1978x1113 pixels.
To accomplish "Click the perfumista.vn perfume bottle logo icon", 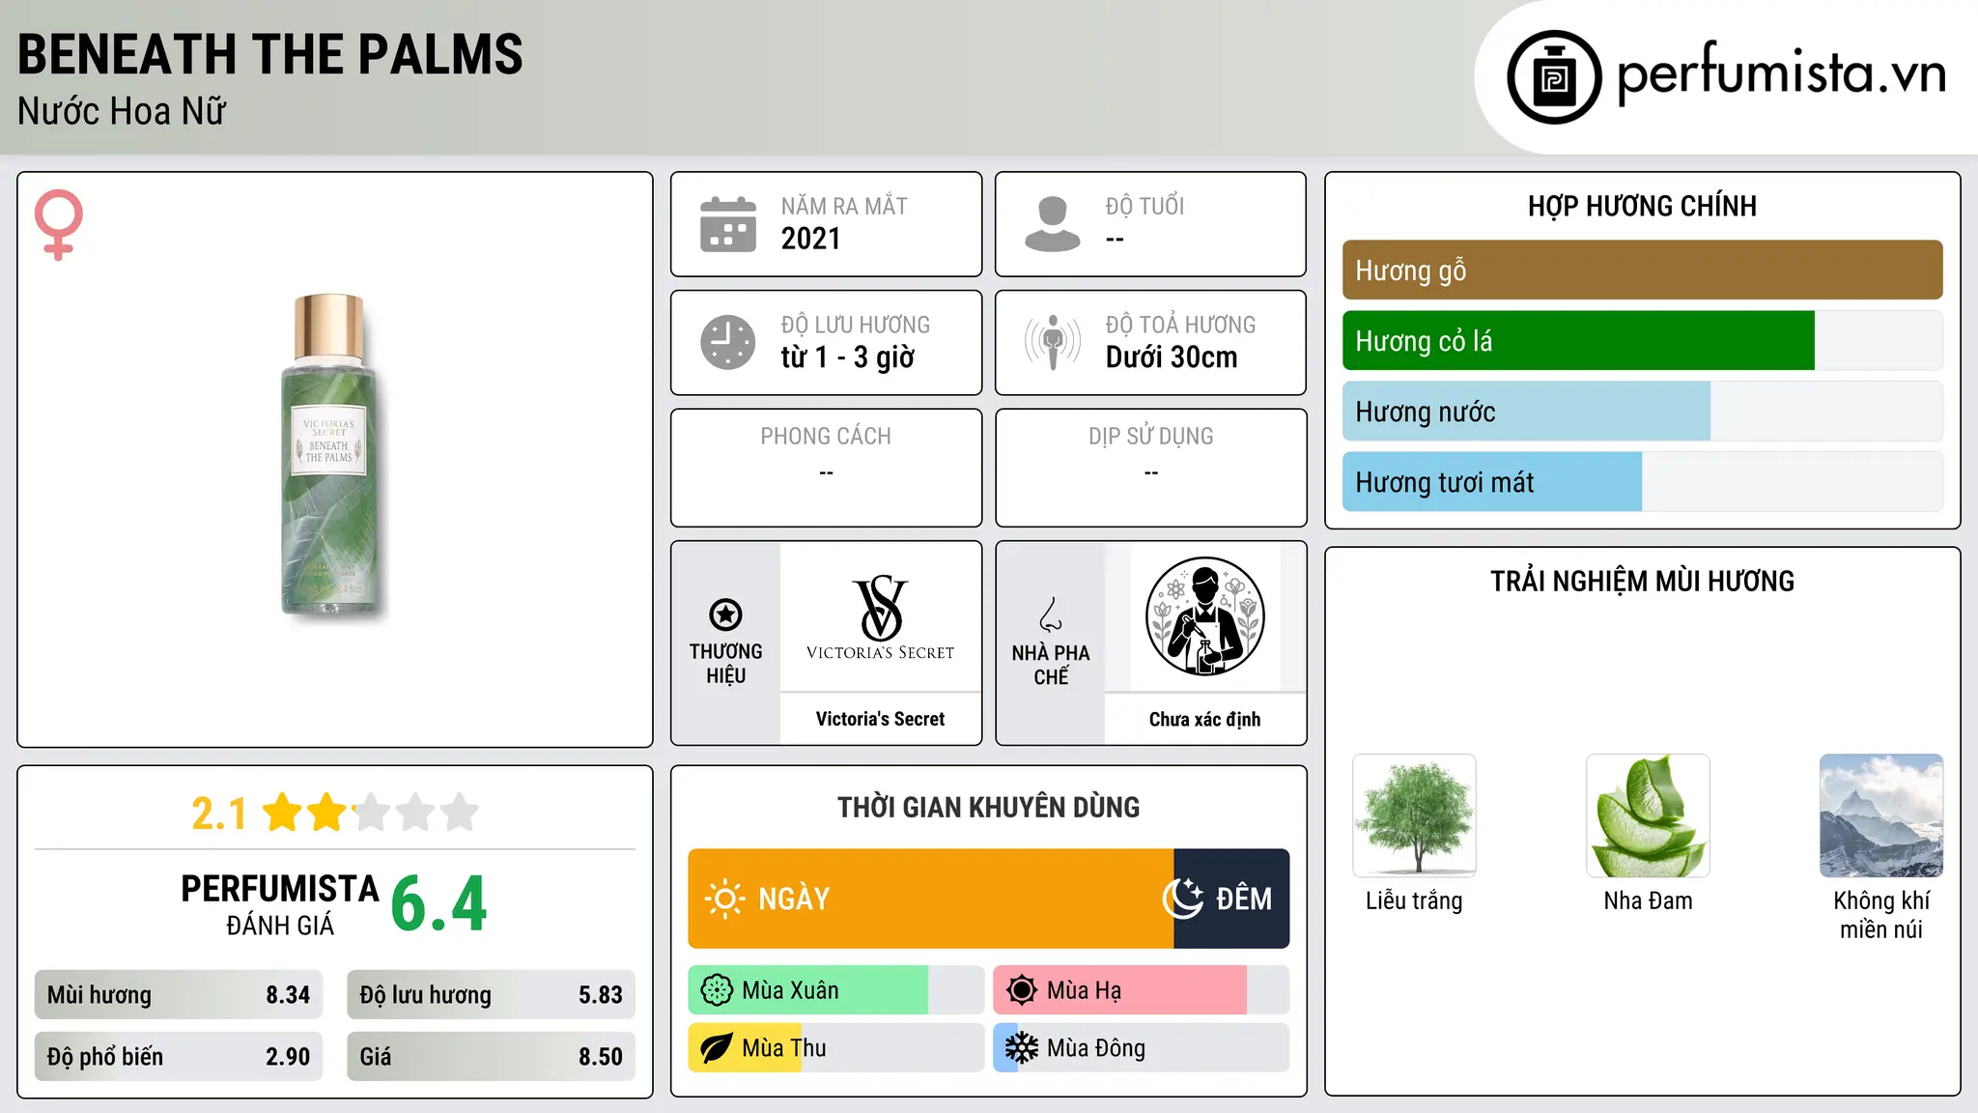I will (1554, 77).
